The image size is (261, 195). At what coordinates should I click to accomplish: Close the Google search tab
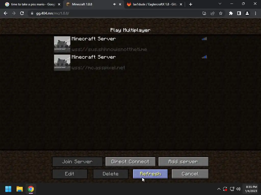pos(59,4)
